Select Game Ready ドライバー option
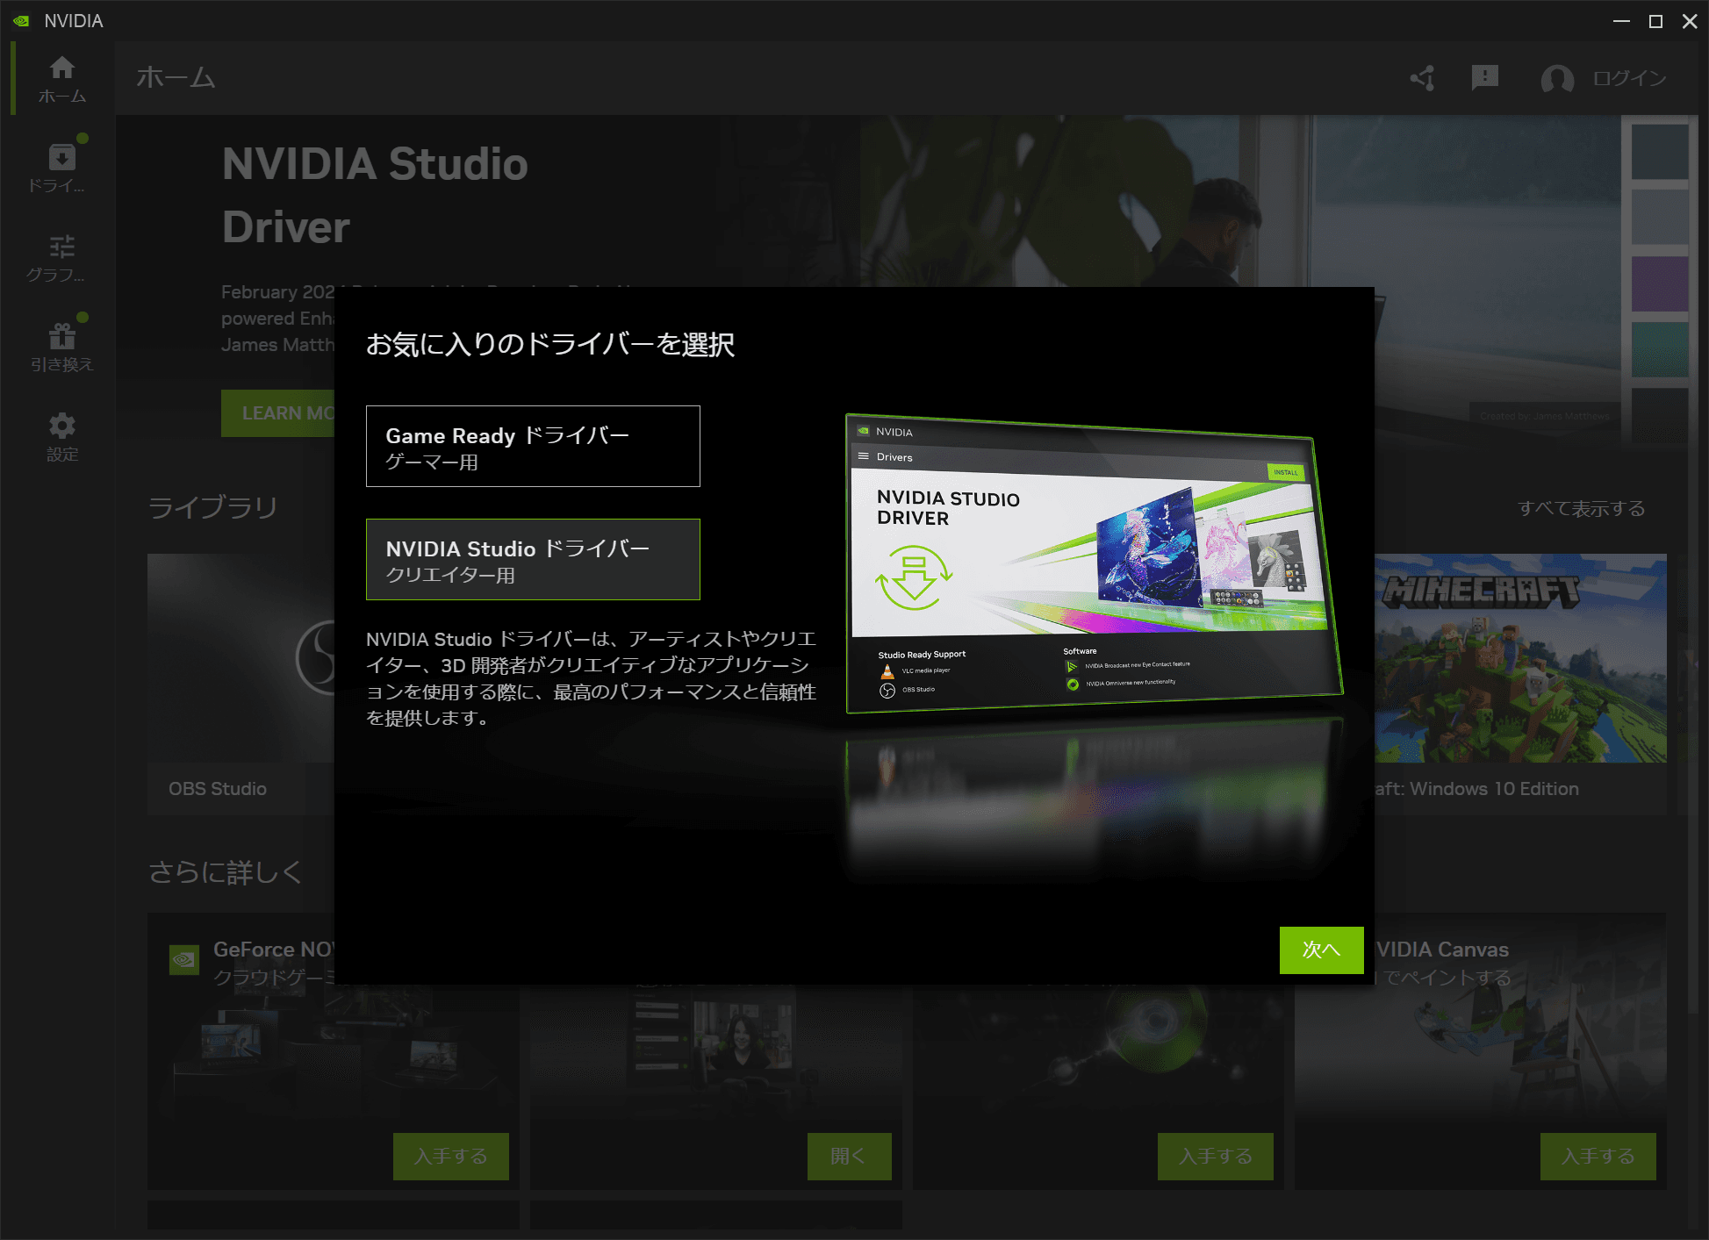Viewport: 1709px width, 1240px height. (x=533, y=446)
